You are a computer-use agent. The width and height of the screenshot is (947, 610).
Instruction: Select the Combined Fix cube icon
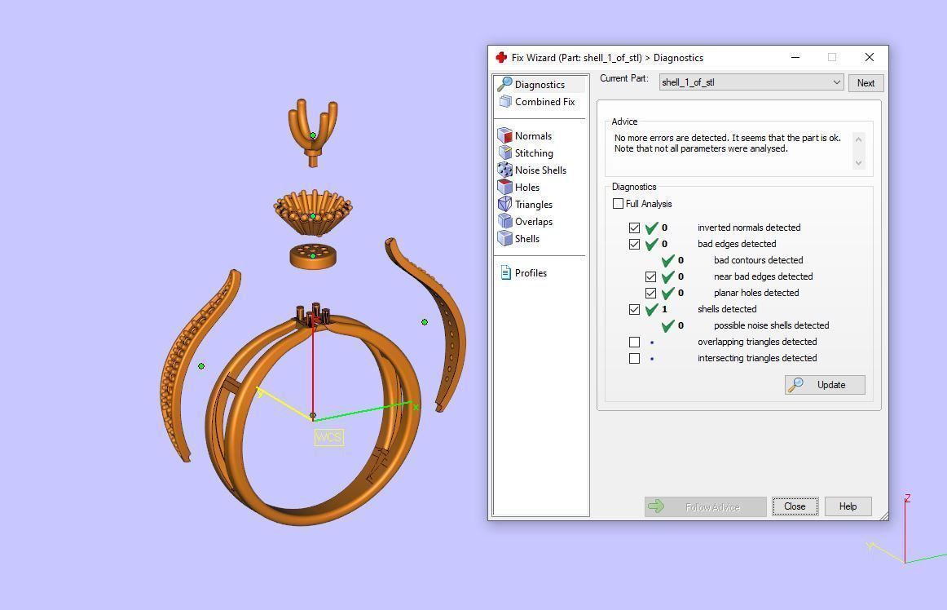point(505,102)
